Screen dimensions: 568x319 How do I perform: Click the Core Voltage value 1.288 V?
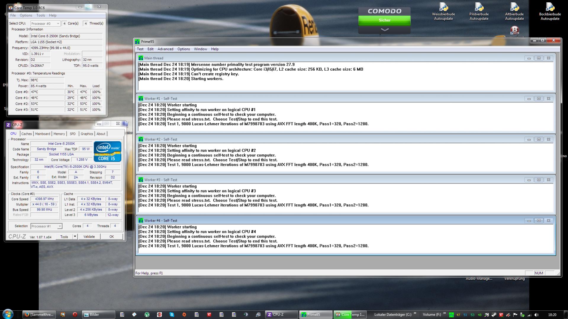pyautogui.click(x=82, y=160)
